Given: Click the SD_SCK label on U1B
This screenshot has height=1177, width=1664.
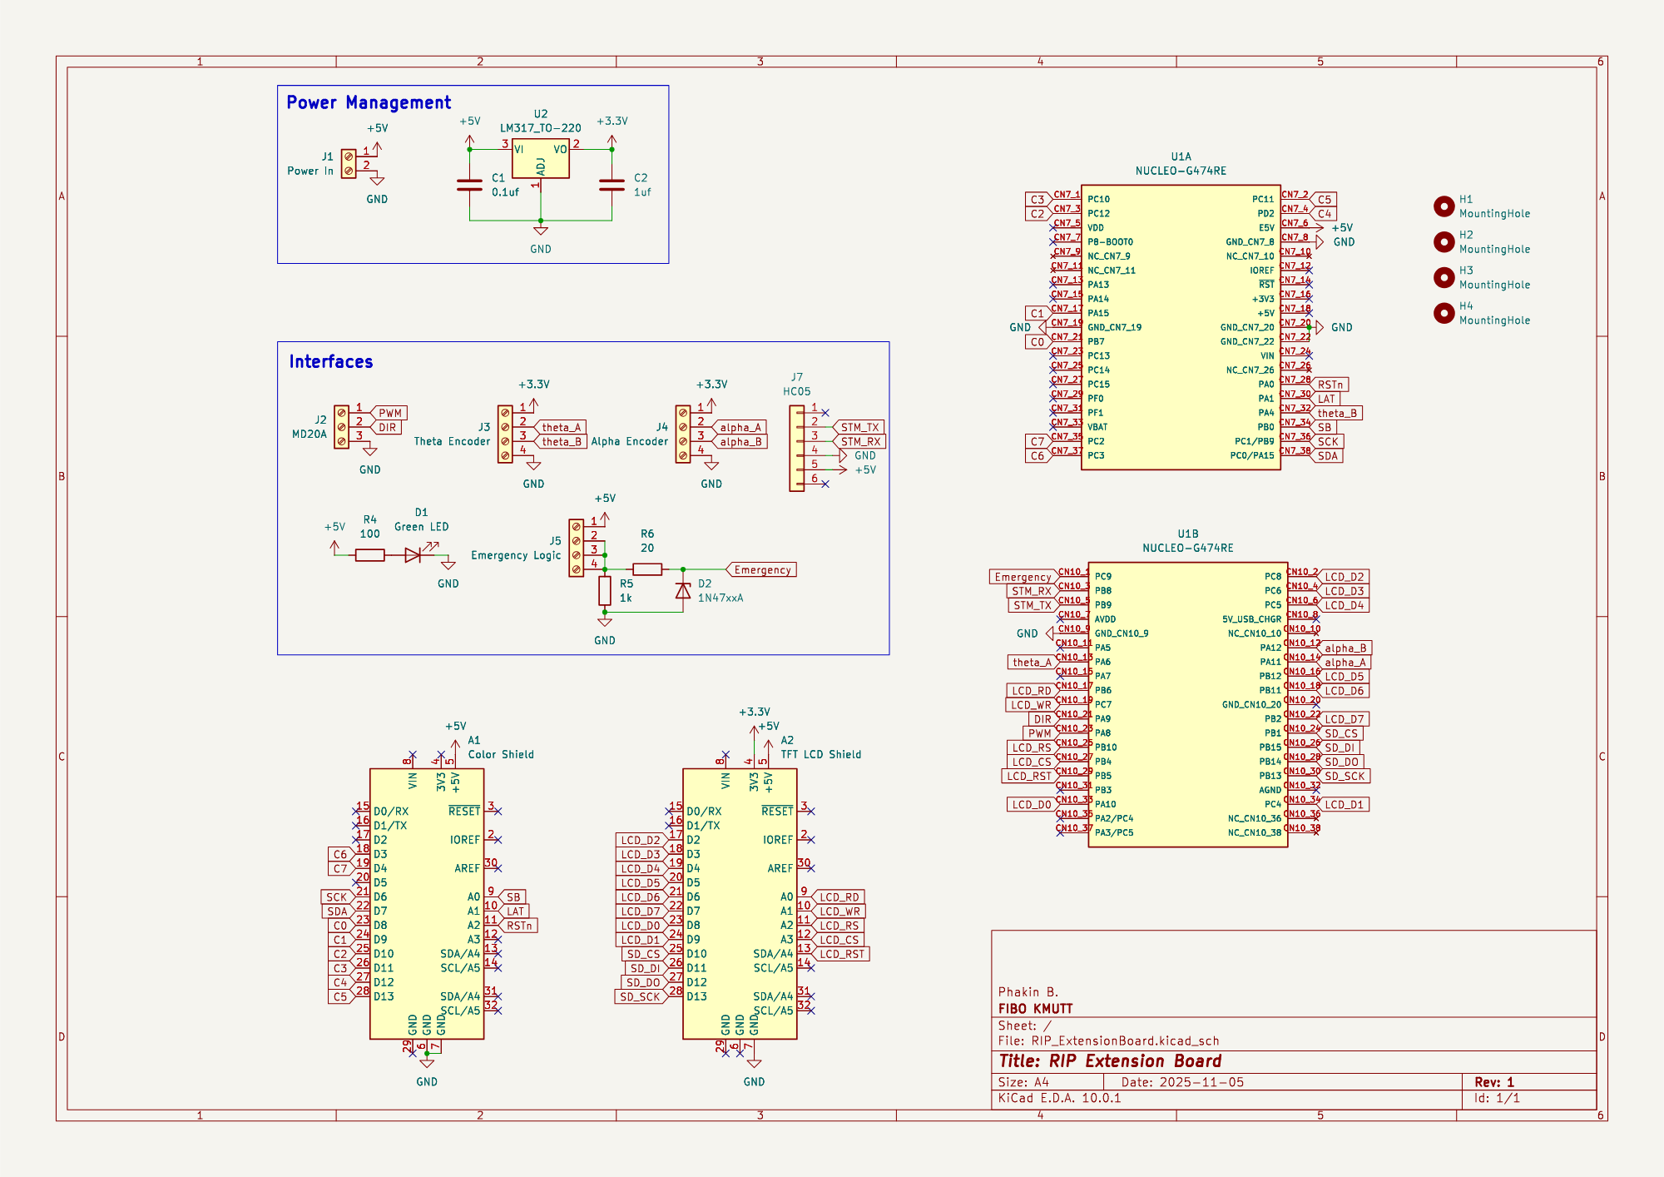Looking at the screenshot, I should (x=1345, y=776).
